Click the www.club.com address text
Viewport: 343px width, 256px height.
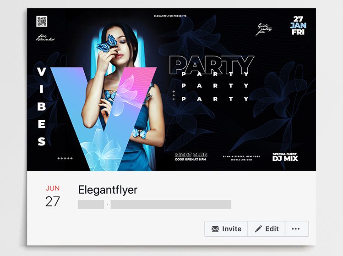pyautogui.click(x=241, y=160)
